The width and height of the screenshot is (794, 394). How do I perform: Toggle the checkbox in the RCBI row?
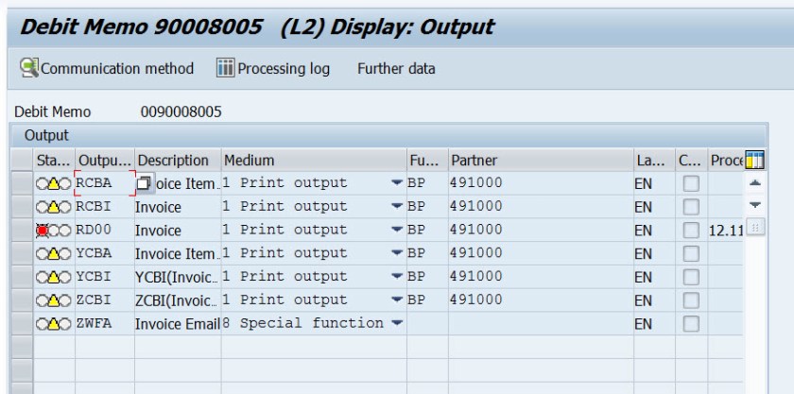(691, 207)
